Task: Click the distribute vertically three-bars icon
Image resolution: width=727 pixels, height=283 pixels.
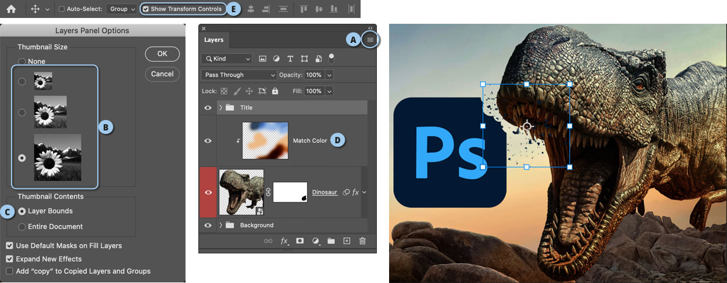Action: (283, 9)
